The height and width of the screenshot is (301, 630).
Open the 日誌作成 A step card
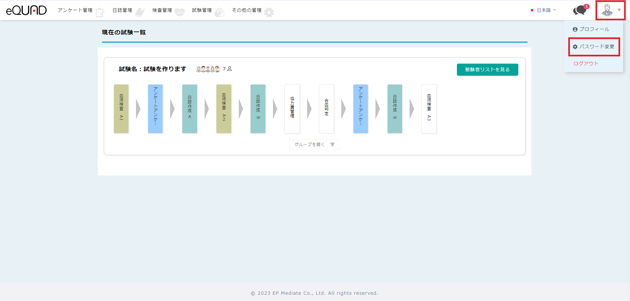tap(190, 109)
